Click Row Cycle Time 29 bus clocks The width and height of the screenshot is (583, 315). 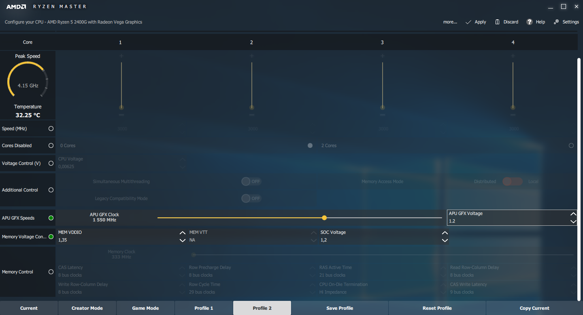tap(202, 292)
